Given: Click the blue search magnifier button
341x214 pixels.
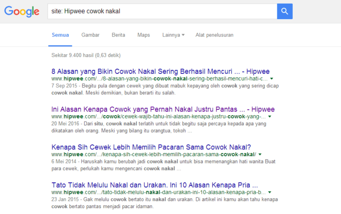Looking at the screenshot, I should 285,11.
